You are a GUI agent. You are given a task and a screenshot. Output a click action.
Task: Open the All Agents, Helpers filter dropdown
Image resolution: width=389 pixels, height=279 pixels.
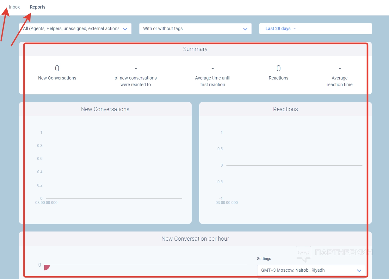(75, 29)
